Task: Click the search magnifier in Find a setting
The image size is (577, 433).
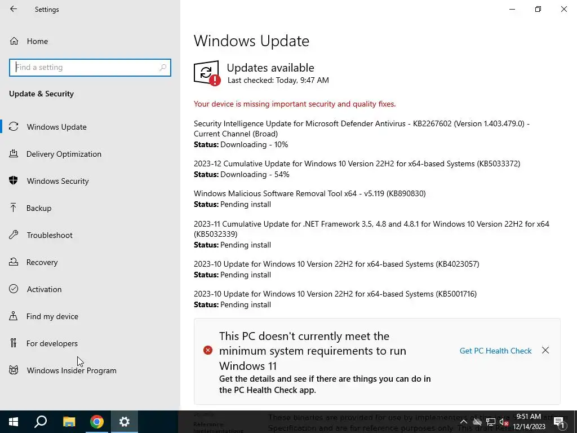Action: pyautogui.click(x=163, y=68)
